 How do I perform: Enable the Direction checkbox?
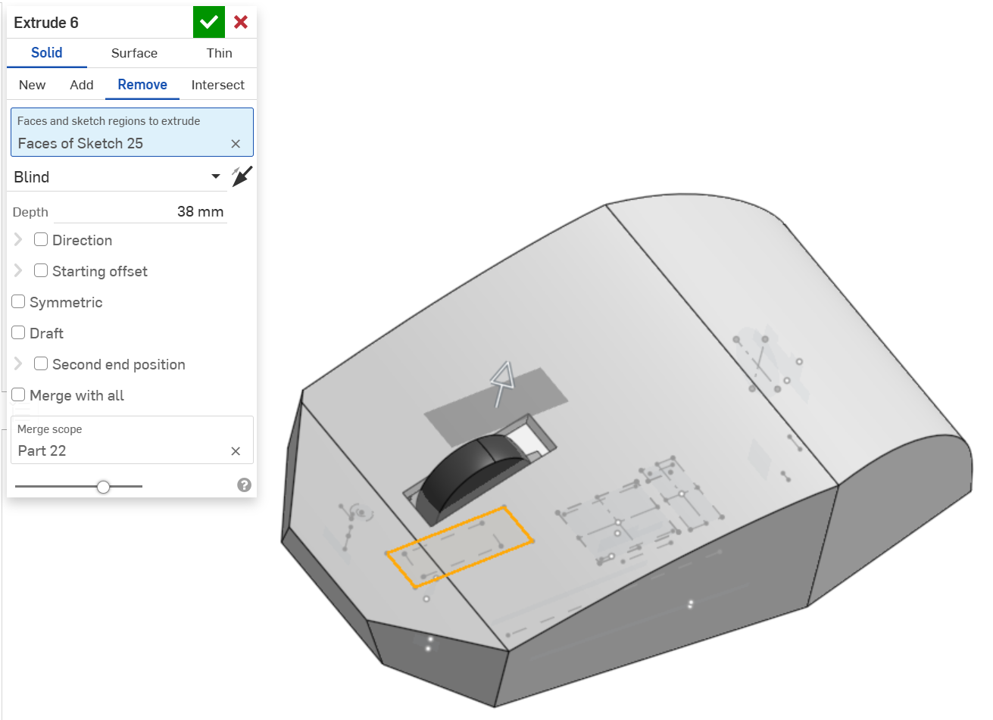pyautogui.click(x=41, y=240)
